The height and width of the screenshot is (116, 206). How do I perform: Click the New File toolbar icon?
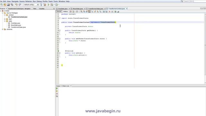tap(2, 5)
